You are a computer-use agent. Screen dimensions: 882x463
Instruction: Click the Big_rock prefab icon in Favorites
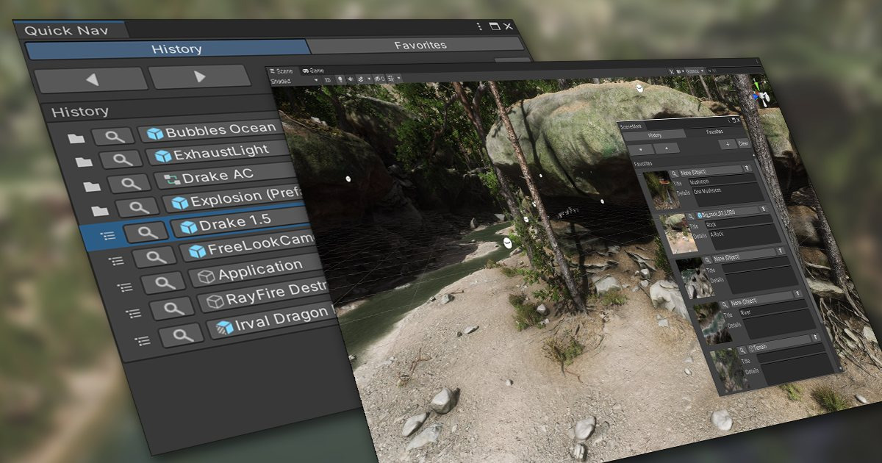click(700, 215)
